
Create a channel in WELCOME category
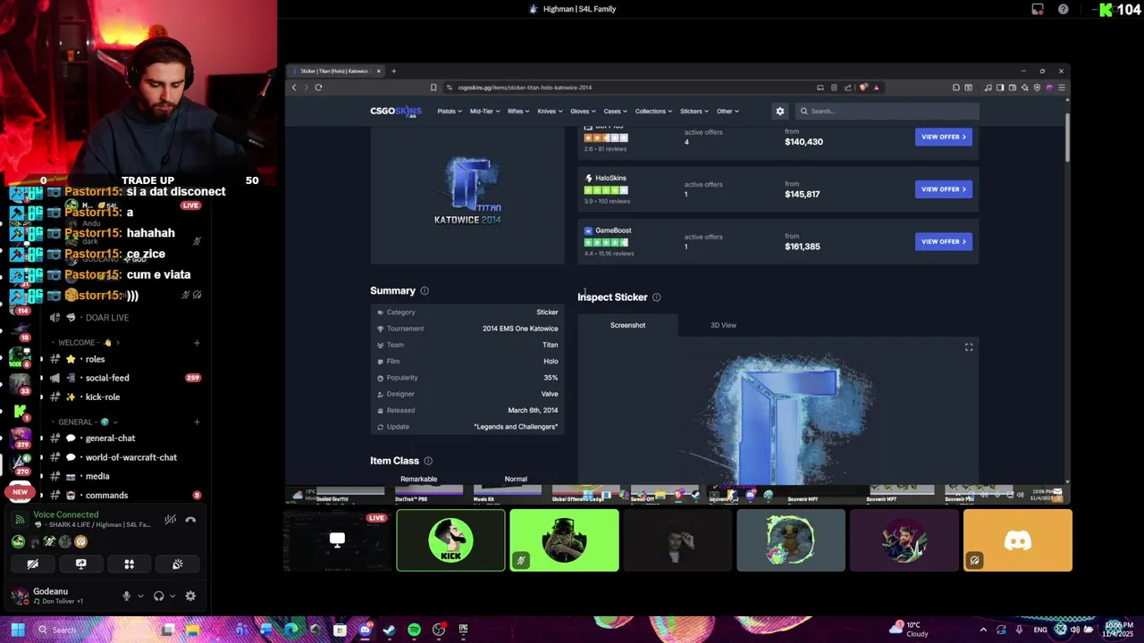click(x=197, y=342)
